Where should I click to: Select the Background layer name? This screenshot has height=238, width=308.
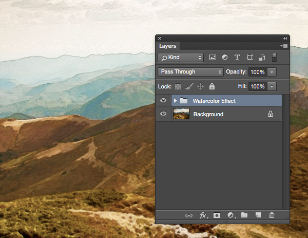pyautogui.click(x=208, y=114)
